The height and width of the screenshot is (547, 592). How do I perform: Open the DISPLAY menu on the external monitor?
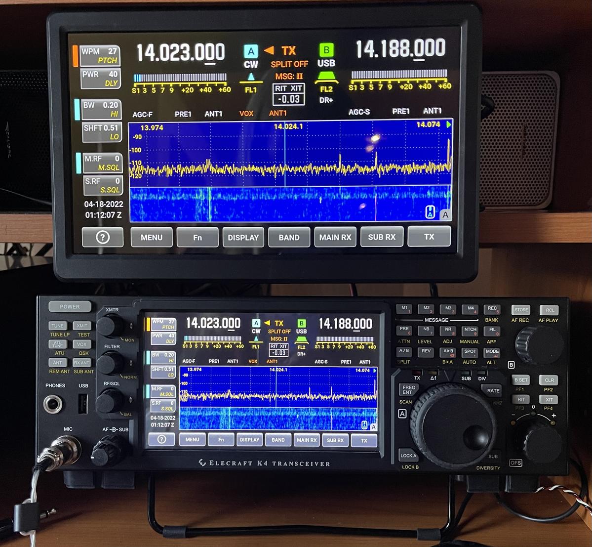coord(243,237)
